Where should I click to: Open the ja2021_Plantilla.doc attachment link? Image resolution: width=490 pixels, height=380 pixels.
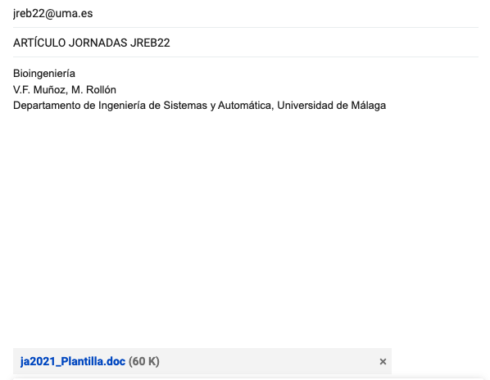[73, 361]
